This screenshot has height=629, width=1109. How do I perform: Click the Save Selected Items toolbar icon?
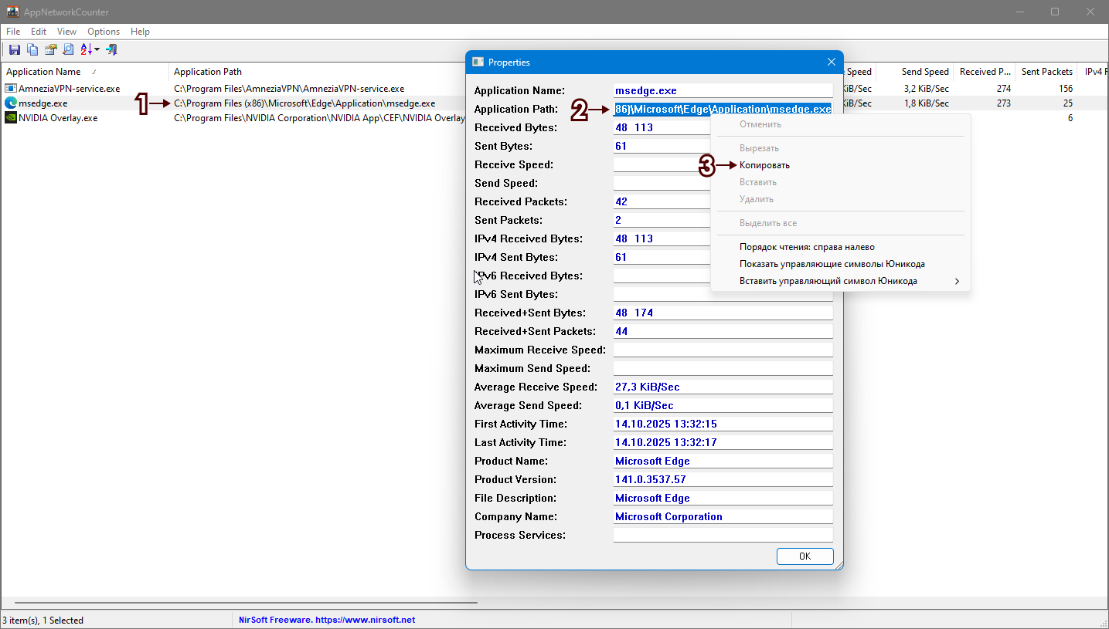[14, 49]
